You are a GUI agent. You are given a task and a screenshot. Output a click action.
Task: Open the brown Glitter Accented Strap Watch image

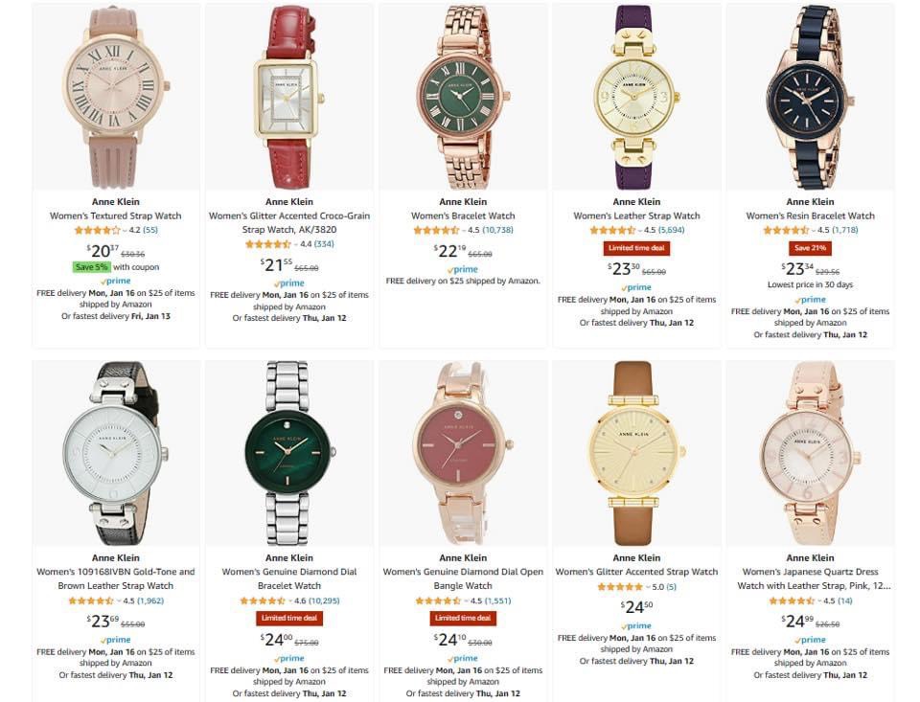(636, 453)
